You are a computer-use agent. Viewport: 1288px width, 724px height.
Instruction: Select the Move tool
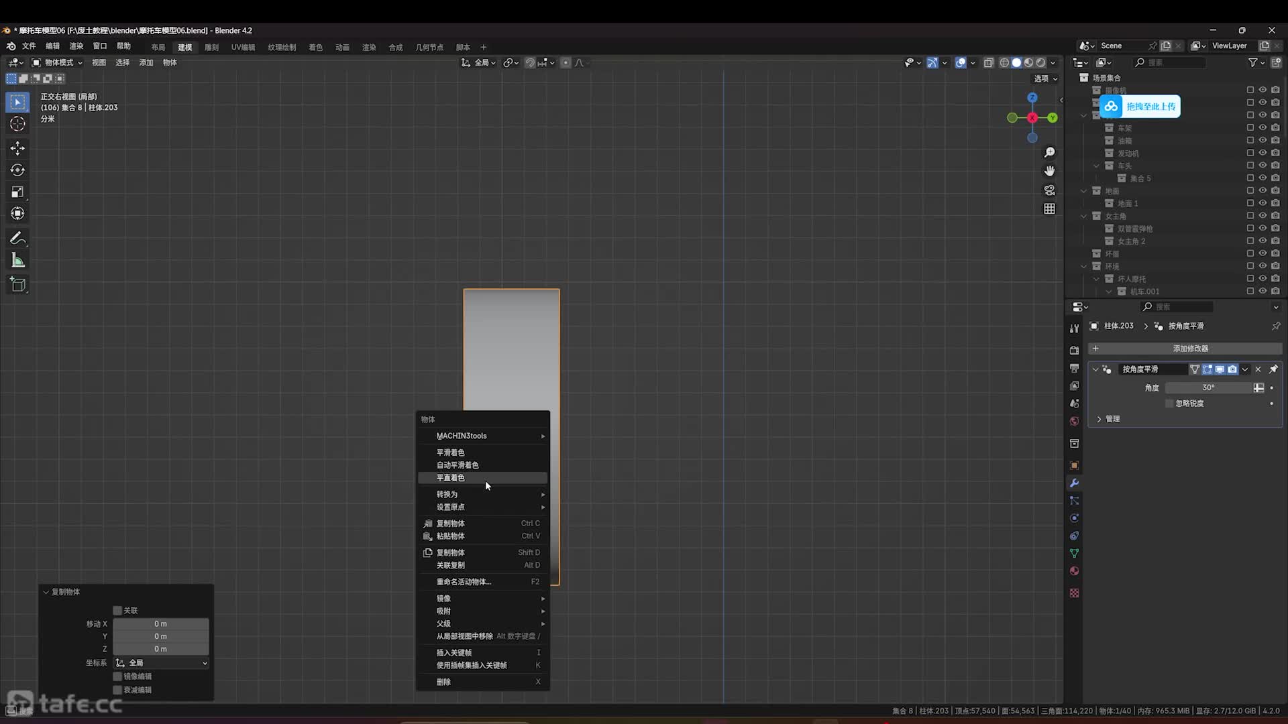point(17,148)
